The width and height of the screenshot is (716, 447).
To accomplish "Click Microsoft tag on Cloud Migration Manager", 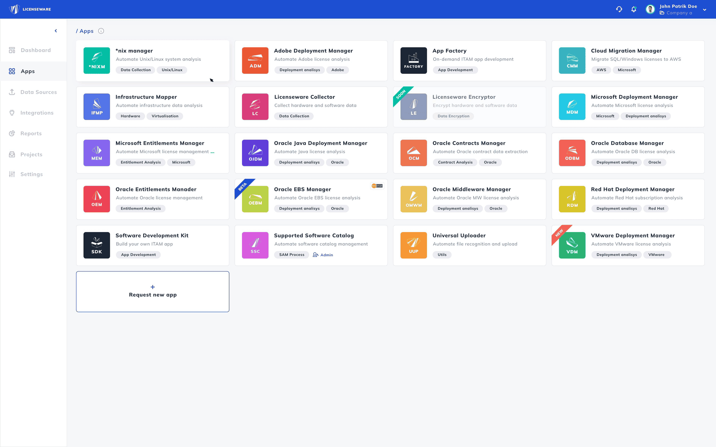I will pos(626,70).
